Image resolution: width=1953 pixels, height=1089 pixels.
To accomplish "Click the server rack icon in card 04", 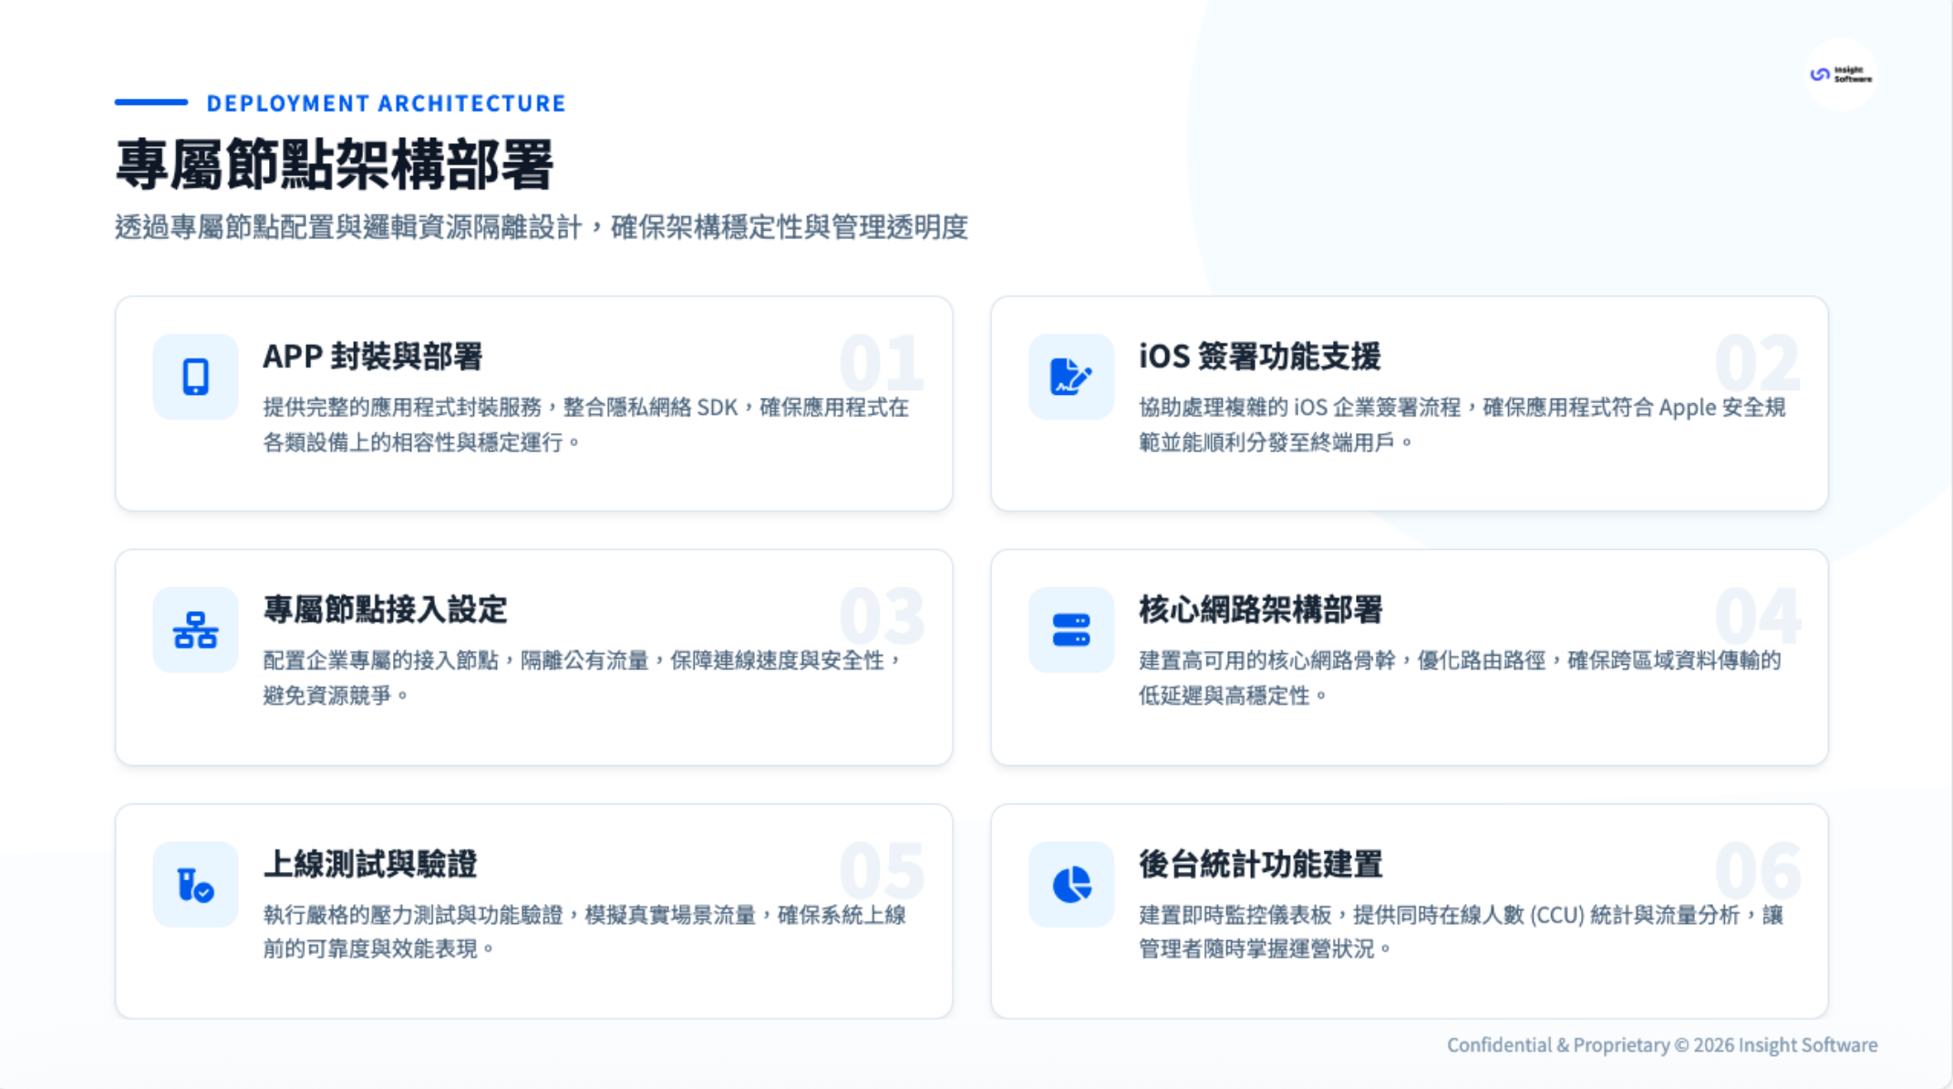I will pos(1070,630).
